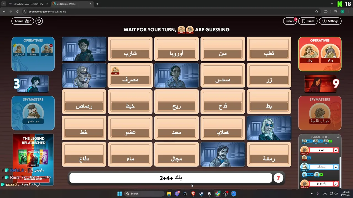Show hidden system tray icons
Screen dimensions: 353x198
pyautogui.click(x=312, y=194)
